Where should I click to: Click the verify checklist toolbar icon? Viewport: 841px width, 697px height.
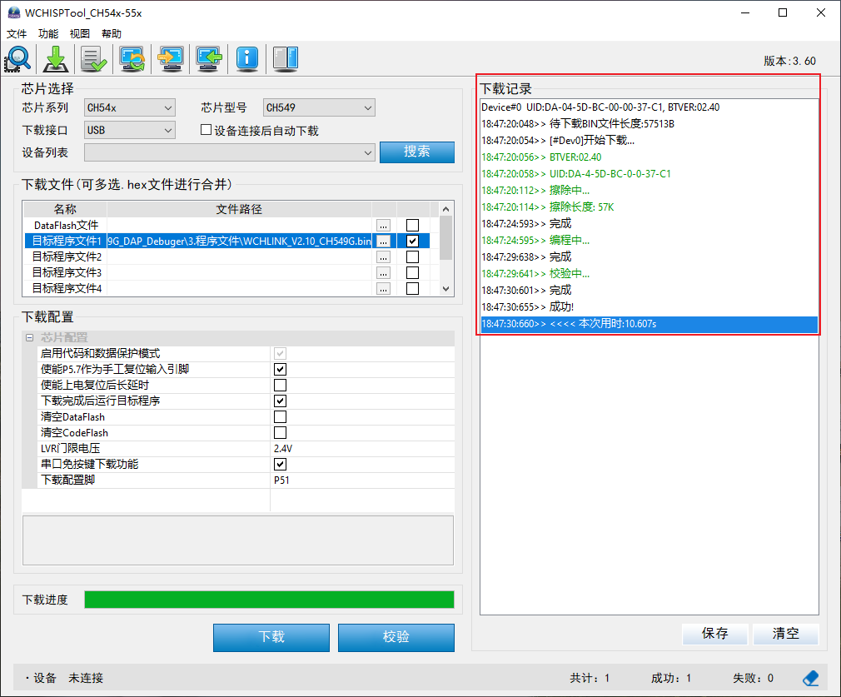pos(93,58)
